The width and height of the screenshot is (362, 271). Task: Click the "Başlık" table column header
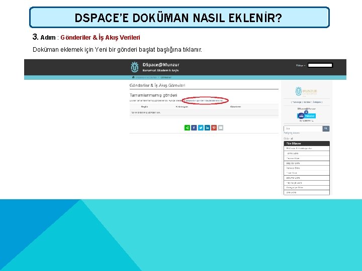coord(144,107)
